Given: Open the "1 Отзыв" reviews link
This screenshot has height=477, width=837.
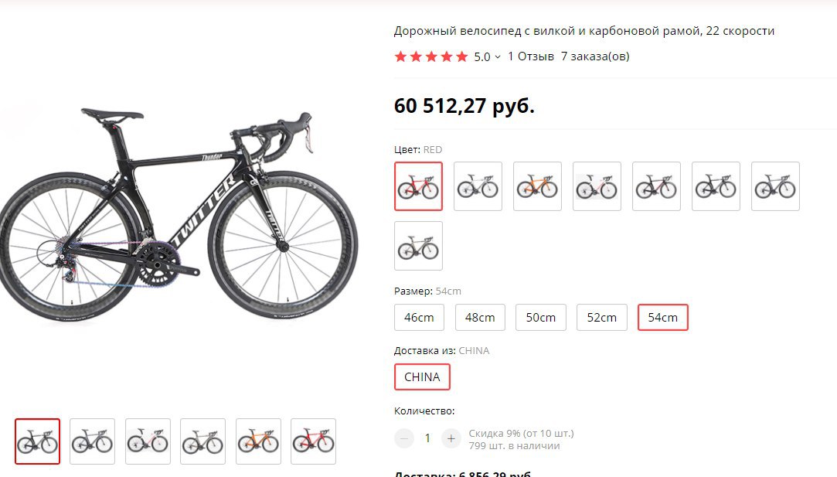Looking at the screenshot, I should click(x=531, y=56).
